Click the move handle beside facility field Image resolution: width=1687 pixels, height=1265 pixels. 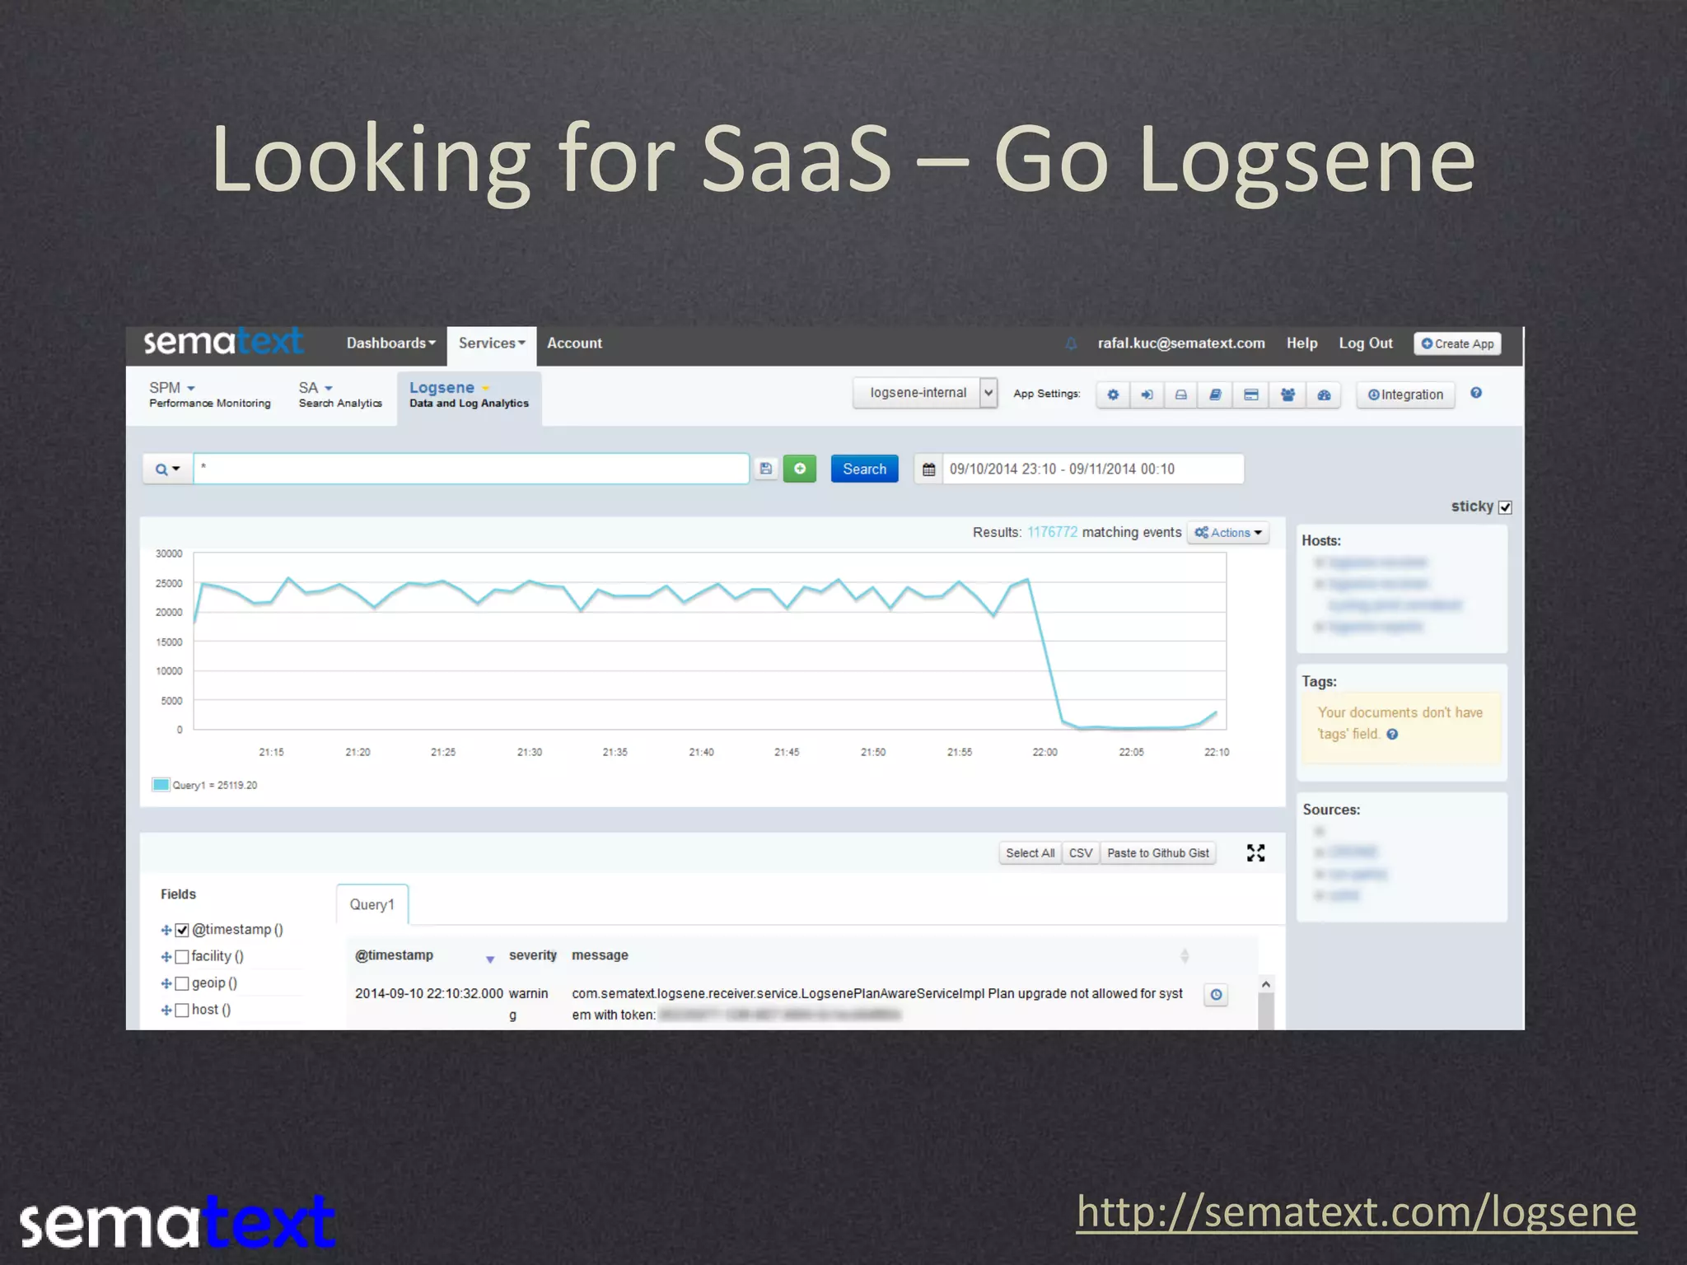pos(166,957)
